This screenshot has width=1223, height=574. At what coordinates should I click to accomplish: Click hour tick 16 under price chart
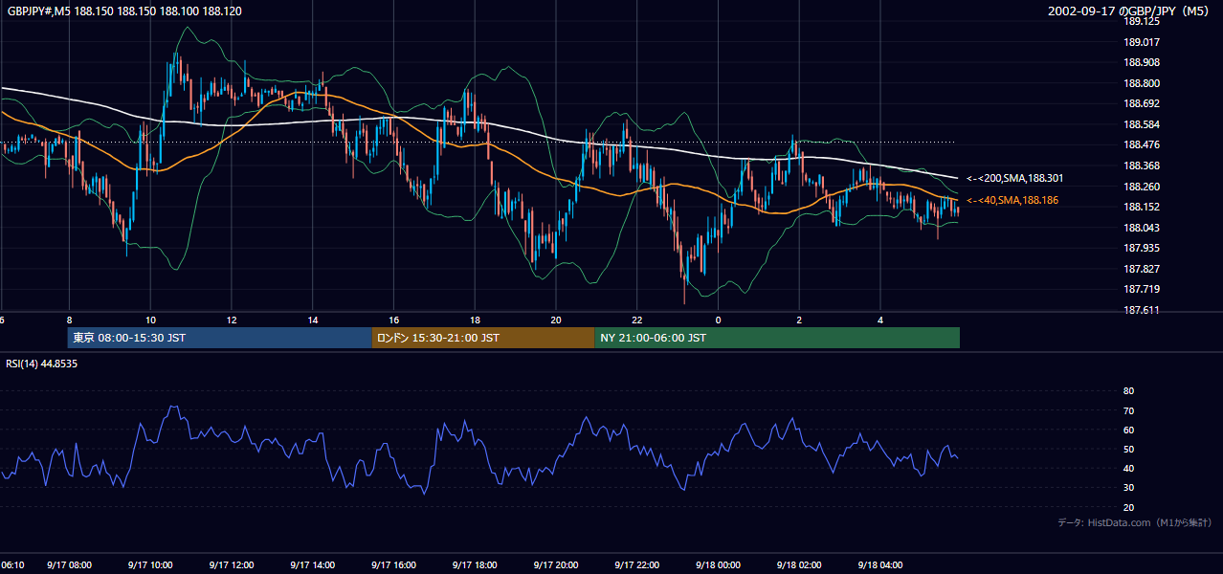(x=393, y=320)
